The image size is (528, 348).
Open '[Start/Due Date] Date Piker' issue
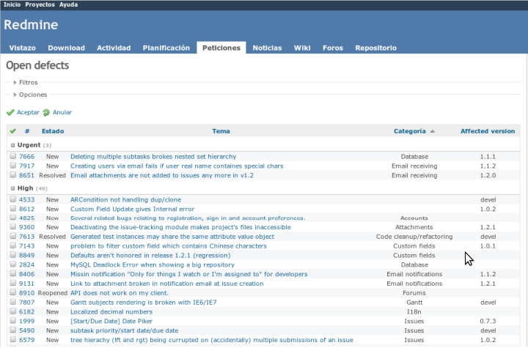(111, 322)
